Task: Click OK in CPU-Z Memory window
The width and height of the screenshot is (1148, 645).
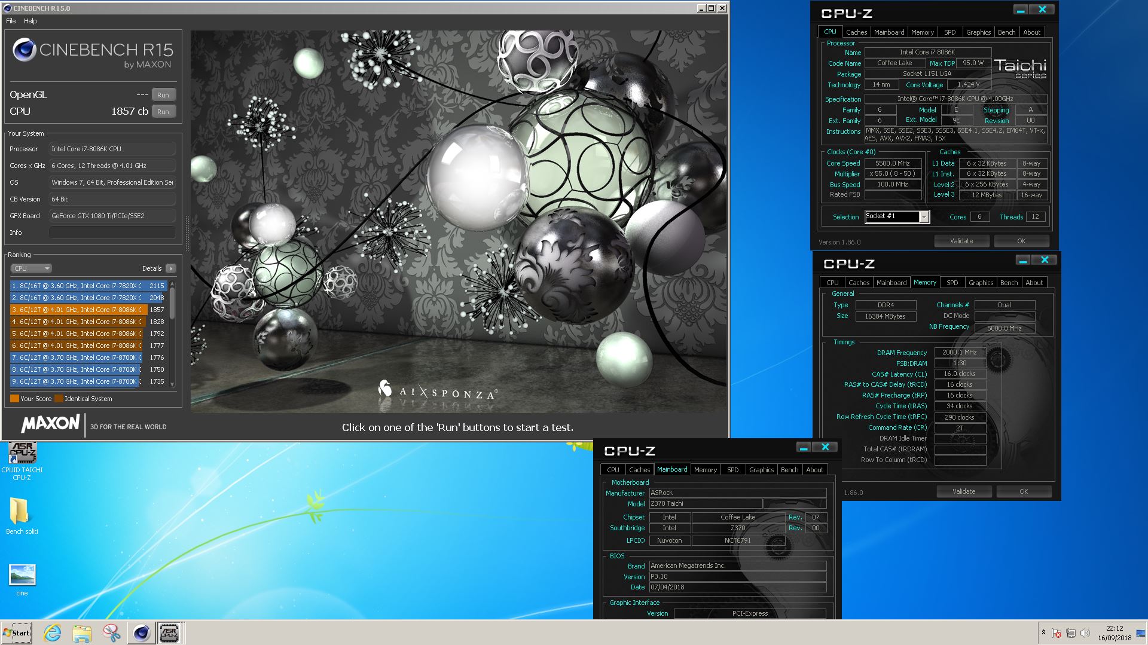Action: (x=1024, y=491)
